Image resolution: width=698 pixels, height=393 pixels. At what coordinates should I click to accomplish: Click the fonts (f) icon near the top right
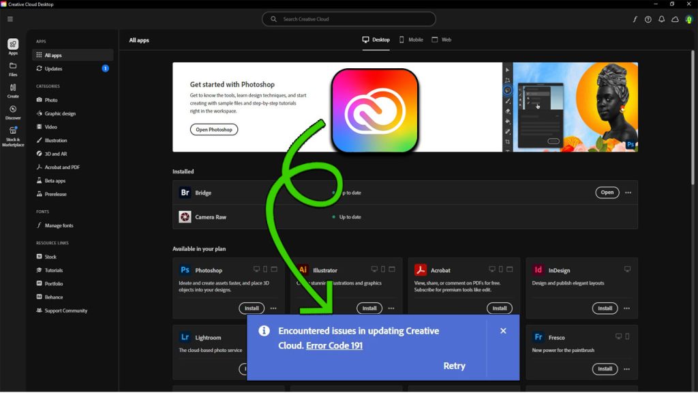point(635,19)
